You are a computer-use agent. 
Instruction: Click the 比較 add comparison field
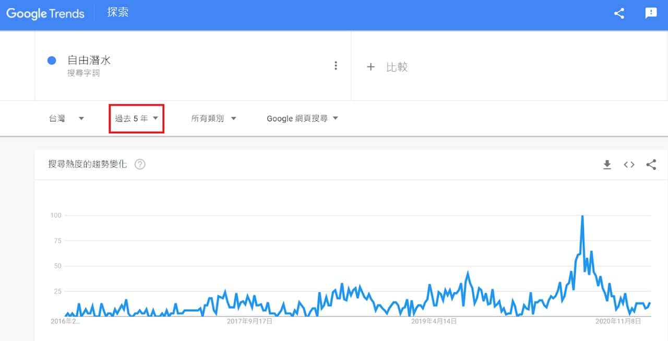397,67
